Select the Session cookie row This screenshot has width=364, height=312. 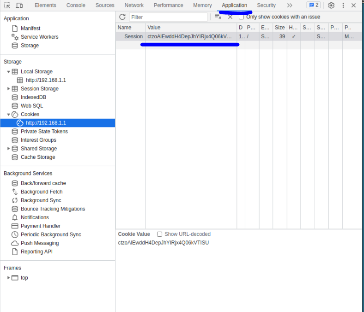(238, 36)
